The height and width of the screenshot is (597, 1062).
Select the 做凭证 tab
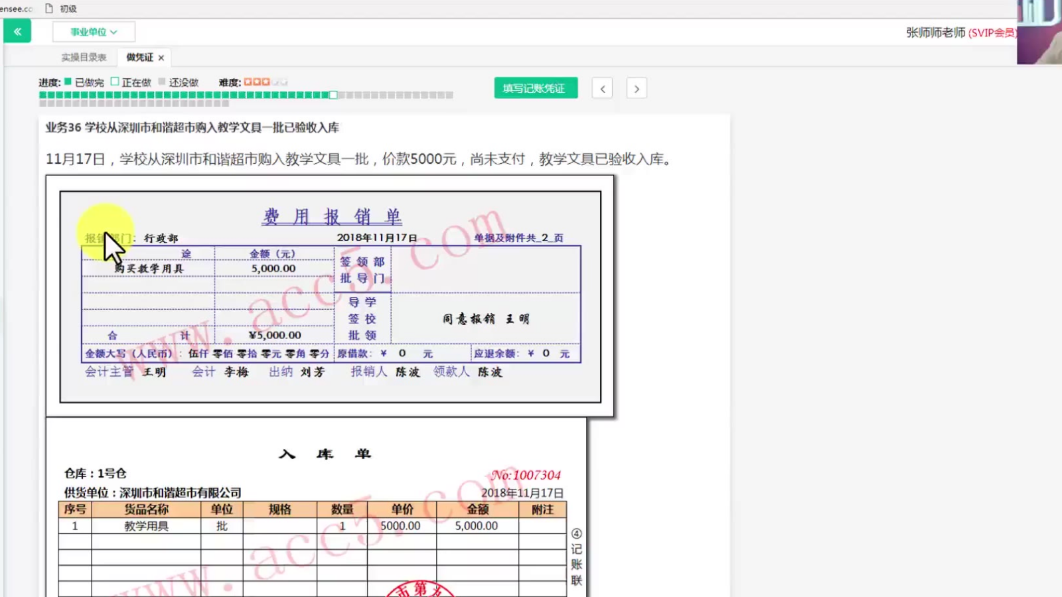tap(139, 58)
